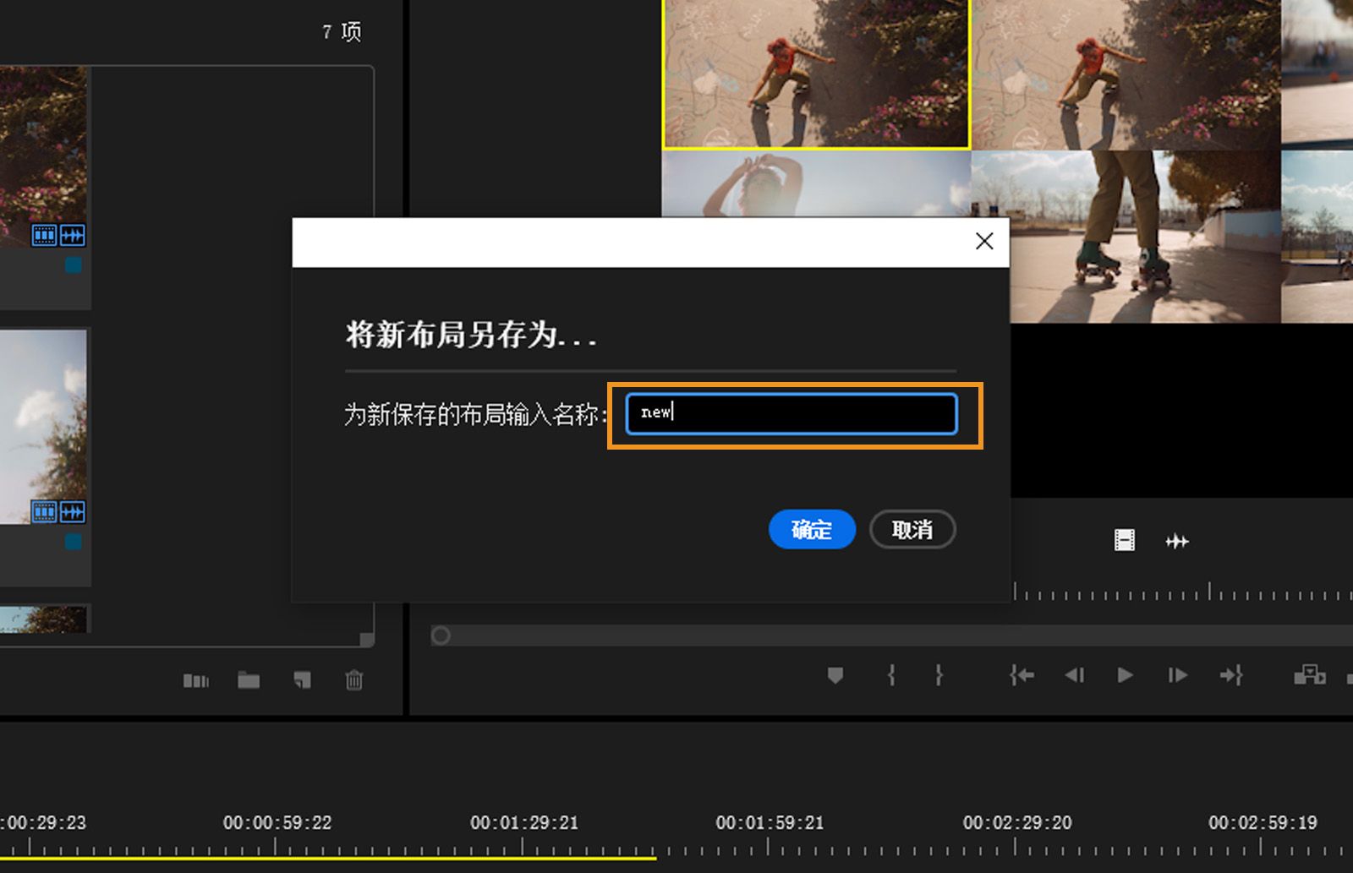This screenshot has height=873, width=1353.
Task: Add a marker with the marker icon
Action: pyautogui.click(x=835, y=675)
